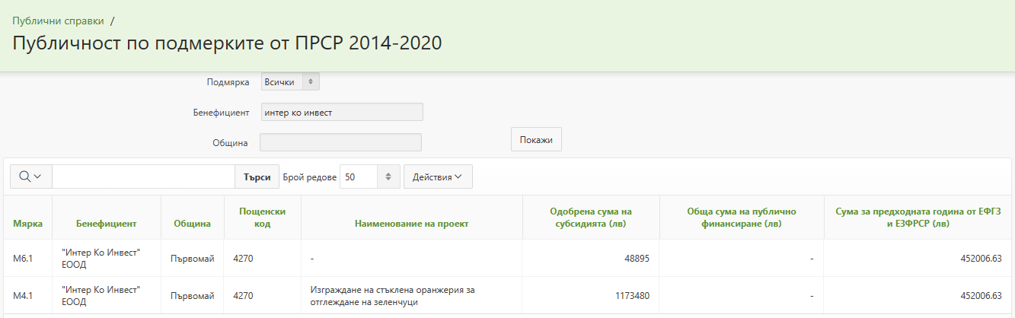
Task: Click the Бенефициент filter input field
Action: [x=342, y=113]
